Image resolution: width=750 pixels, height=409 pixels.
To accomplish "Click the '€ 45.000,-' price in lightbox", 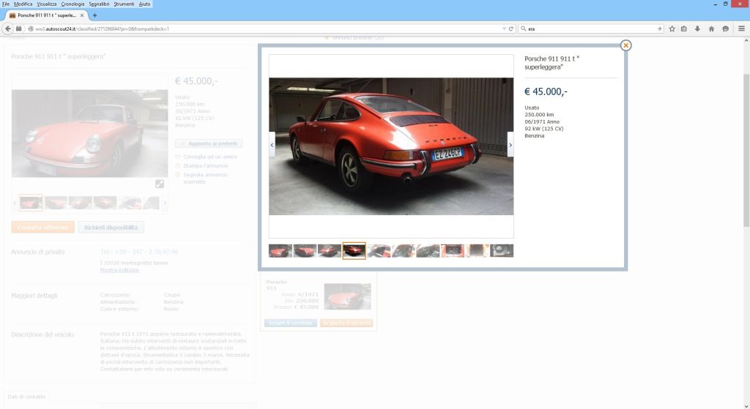I will click(x=546, y=91).
